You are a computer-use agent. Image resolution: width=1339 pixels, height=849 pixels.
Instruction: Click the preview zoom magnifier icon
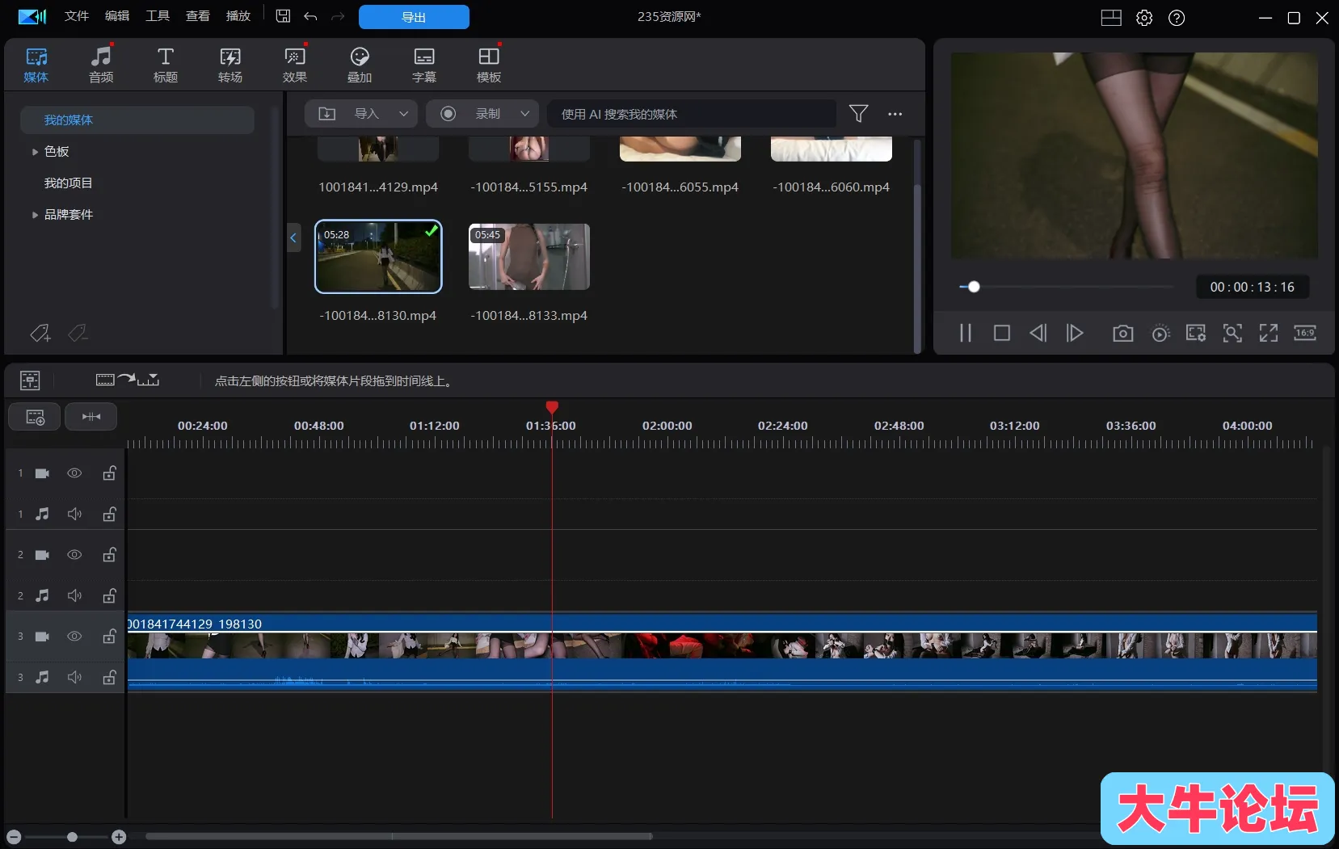tap(1232, 333)
